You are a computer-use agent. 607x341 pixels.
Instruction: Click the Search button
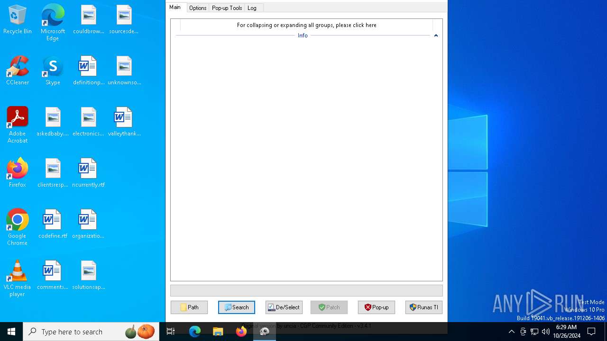pos(237,307)
